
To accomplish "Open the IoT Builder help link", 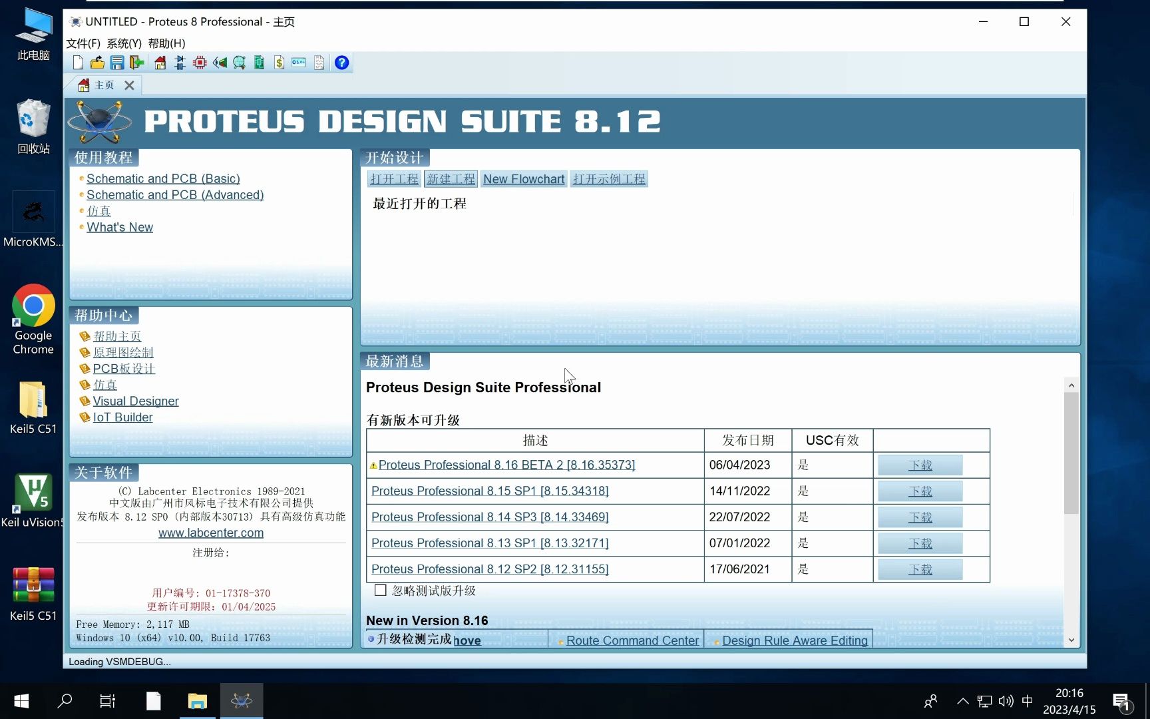I will tap(123, 417).
